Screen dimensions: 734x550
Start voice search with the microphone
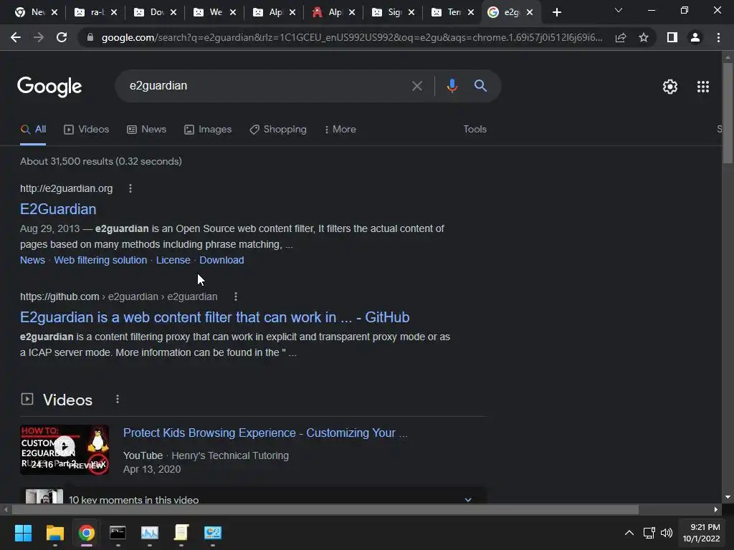(452, 86)
